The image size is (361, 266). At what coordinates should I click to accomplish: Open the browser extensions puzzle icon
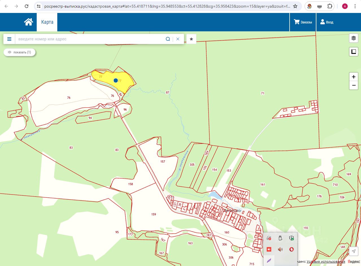tap(329, 6)
